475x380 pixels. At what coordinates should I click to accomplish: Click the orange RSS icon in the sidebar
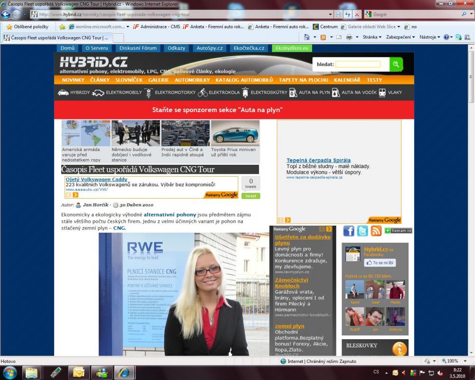tap(376, 231)
